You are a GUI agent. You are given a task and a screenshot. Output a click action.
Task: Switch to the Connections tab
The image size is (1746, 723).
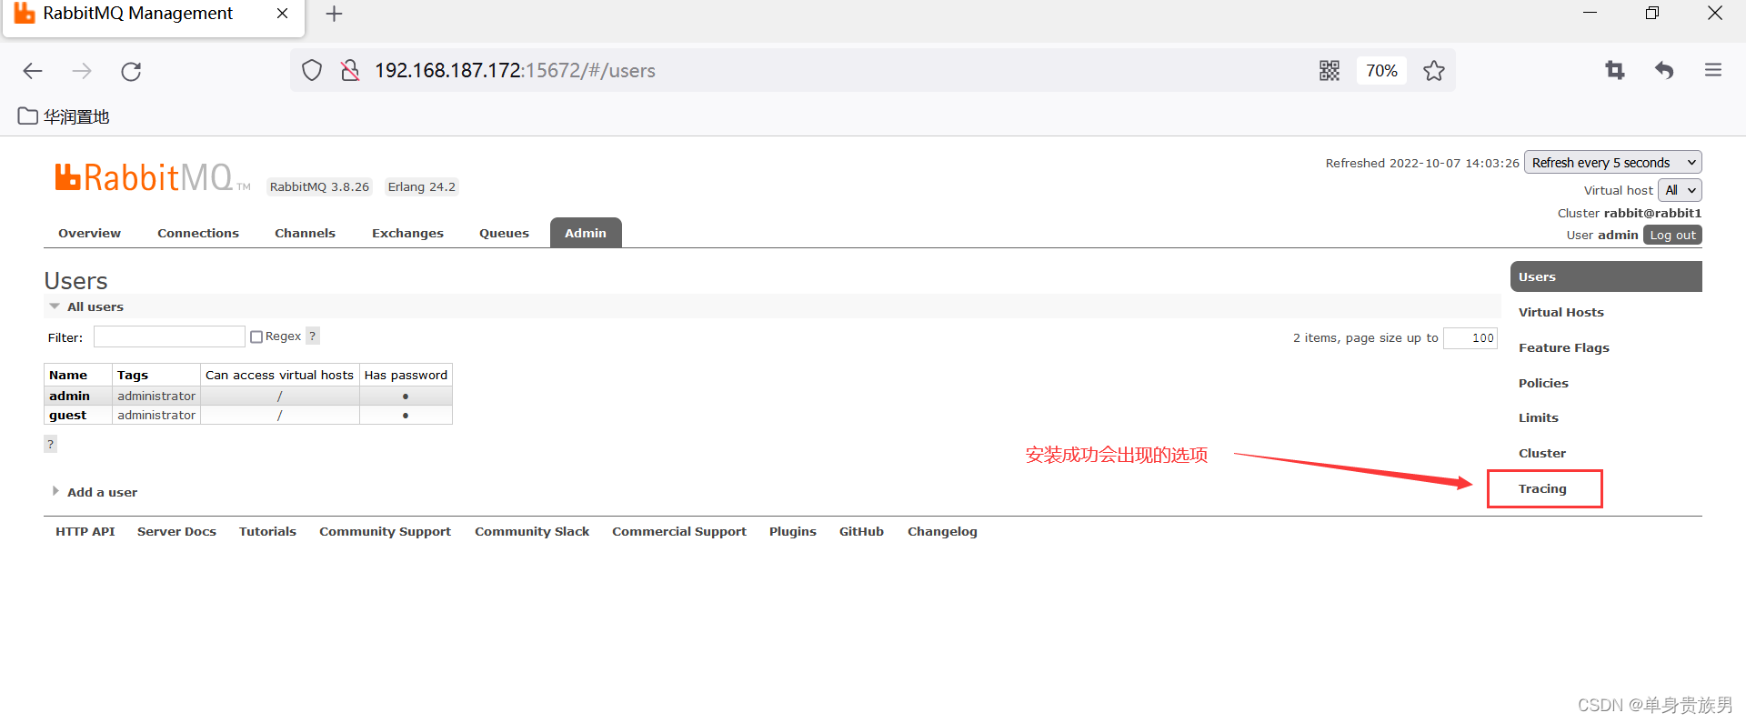tap(198, 233)
